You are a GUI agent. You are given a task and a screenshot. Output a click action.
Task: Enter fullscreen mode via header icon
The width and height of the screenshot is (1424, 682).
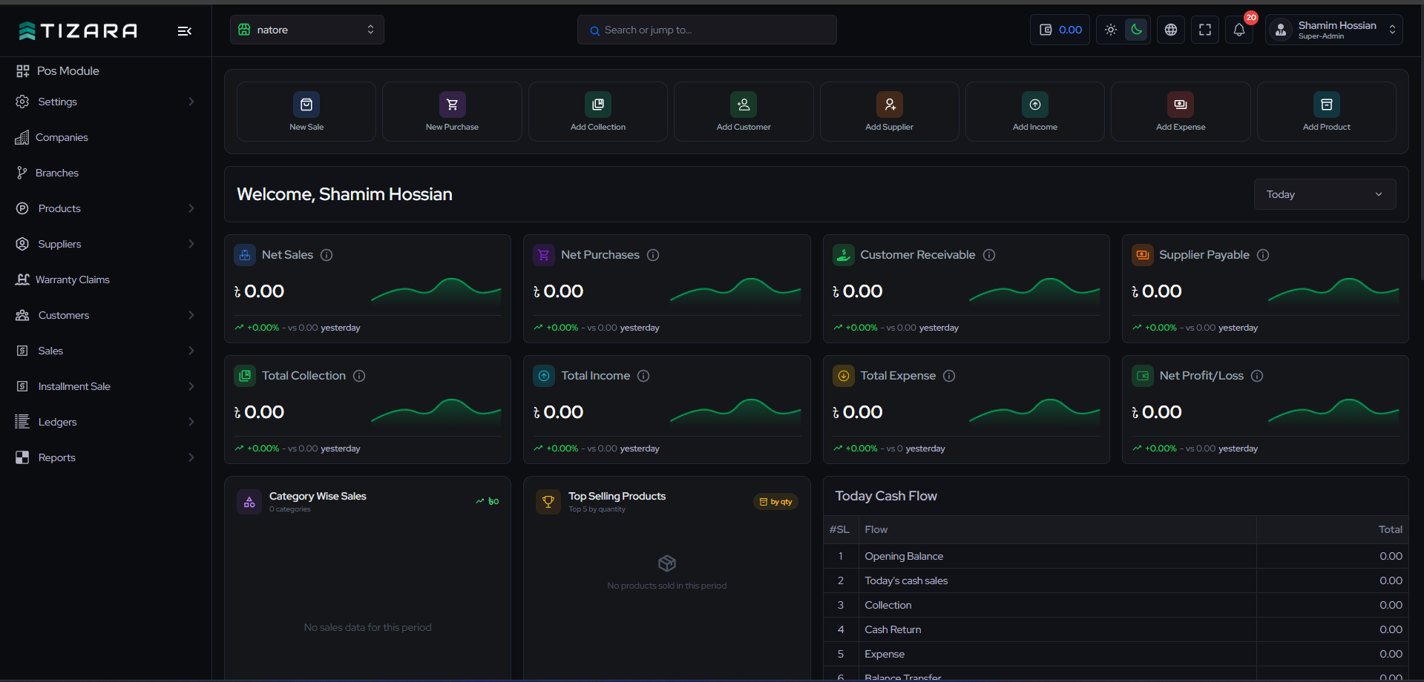(1205, 30)
